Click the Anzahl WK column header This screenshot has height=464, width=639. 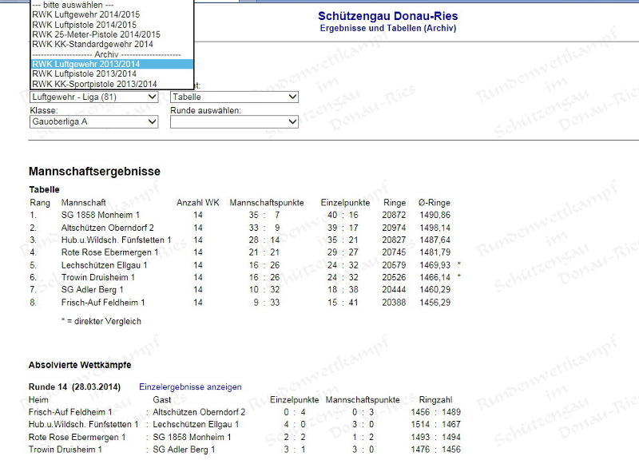point(197,203)
